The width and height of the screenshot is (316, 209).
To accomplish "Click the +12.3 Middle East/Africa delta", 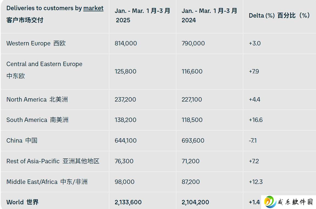I will point(256,182).
